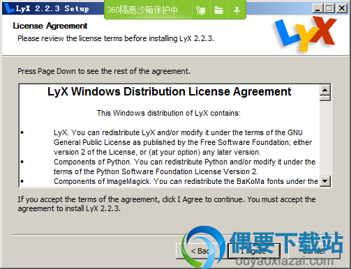
Task: Click the license scrollbar up arrow
Action: 325,90
